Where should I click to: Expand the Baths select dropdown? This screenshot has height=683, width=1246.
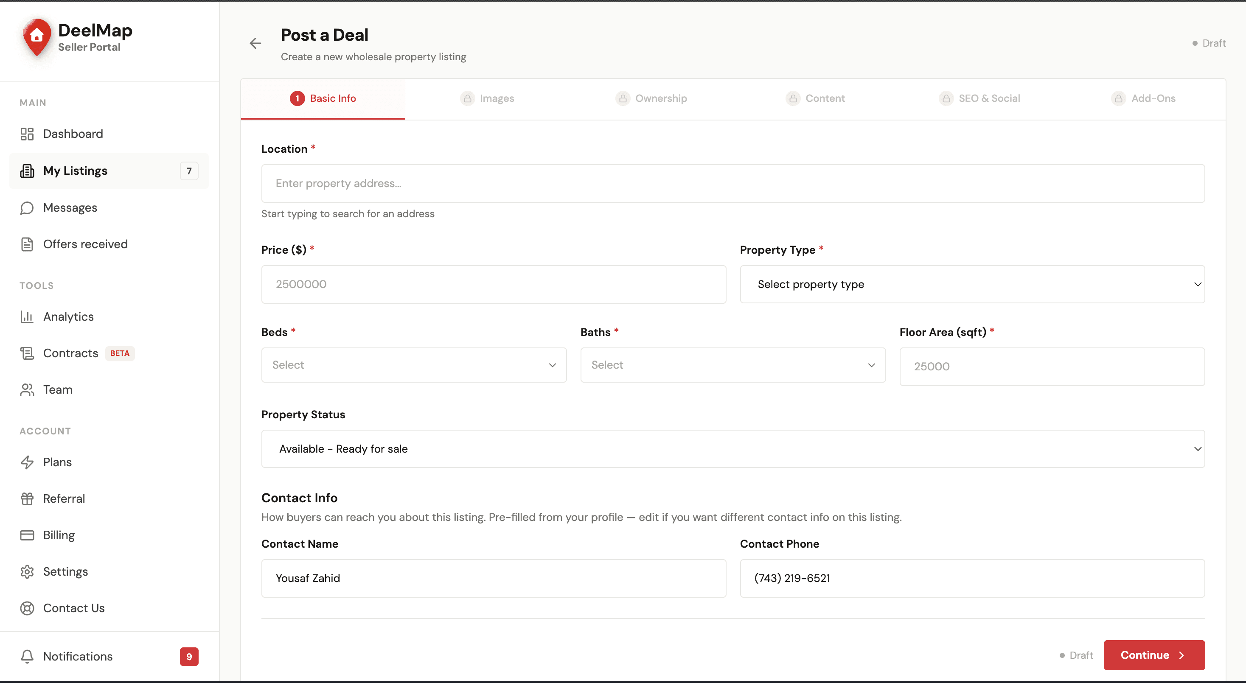click(733, 365)
